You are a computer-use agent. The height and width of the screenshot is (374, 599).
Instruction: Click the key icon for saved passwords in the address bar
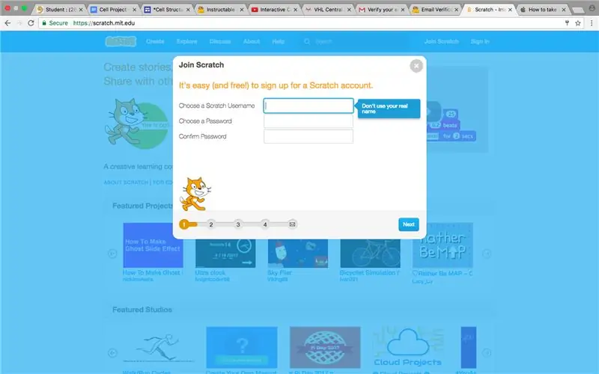point(567,23)
